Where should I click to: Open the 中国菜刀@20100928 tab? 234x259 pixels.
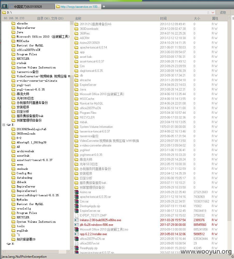pos(31,6)
